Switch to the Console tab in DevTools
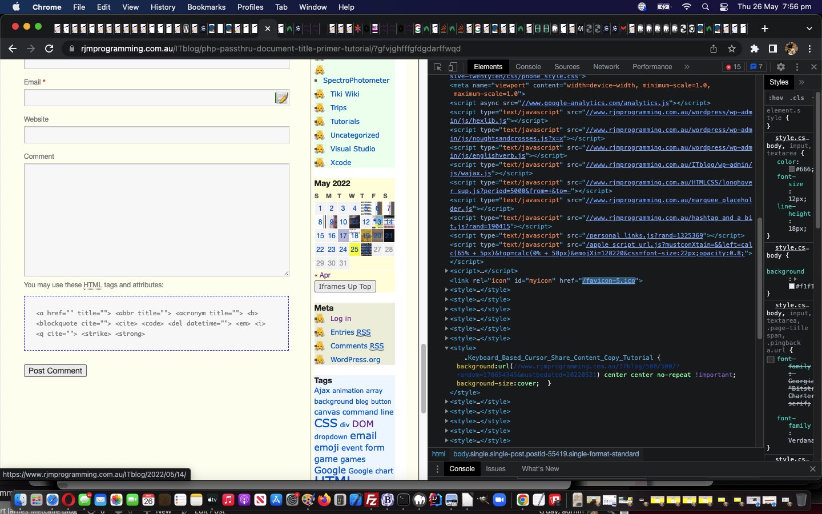The height and width of the screenshot is (514, 822). [x=528, y=67]
